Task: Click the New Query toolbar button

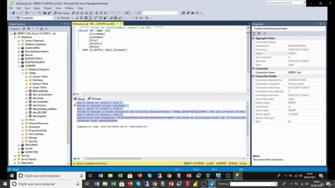Action: tap(62, 13)
